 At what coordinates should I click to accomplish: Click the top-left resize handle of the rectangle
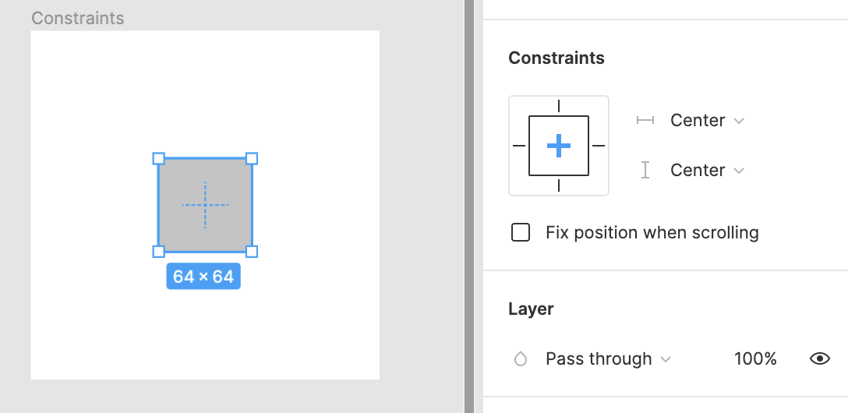[158, 158]
